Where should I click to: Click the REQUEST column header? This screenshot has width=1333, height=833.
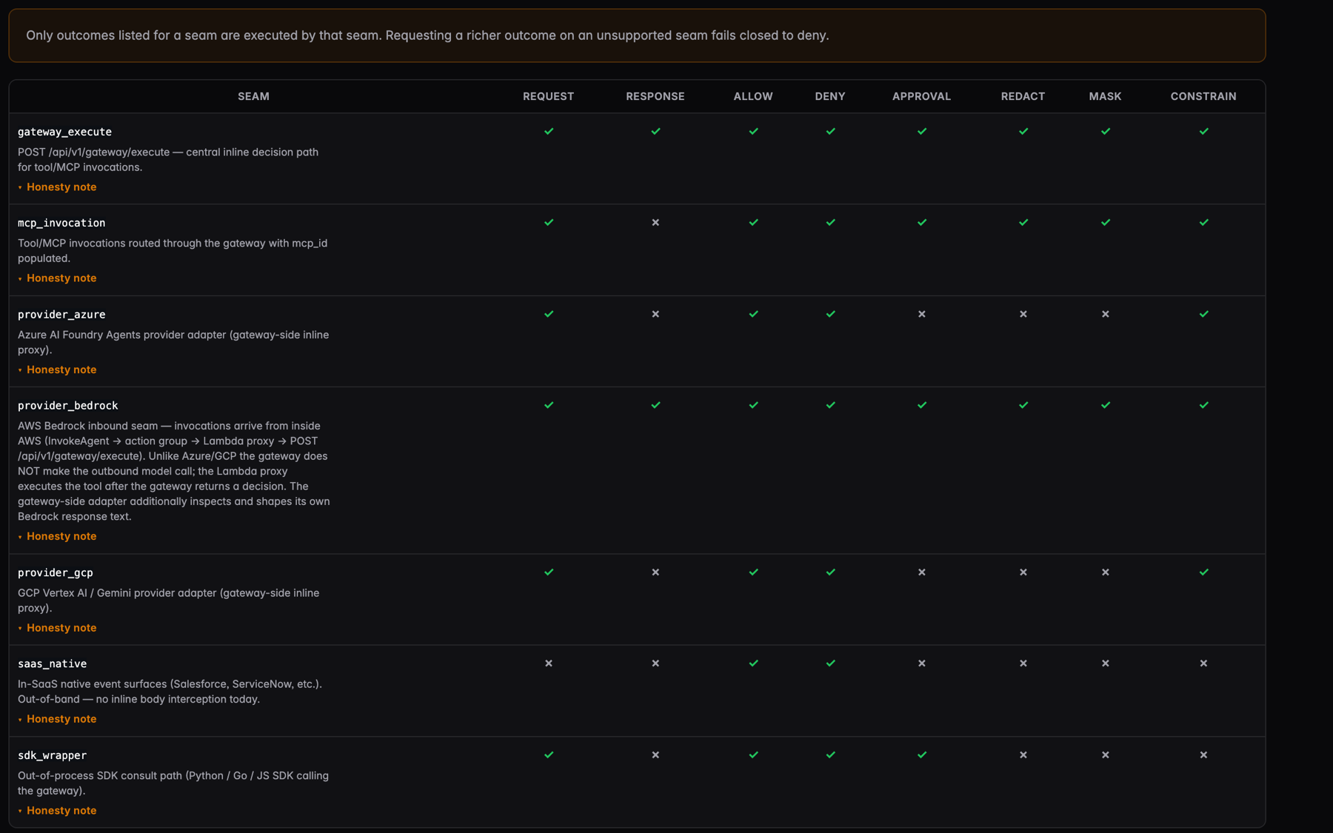(549, 97)
